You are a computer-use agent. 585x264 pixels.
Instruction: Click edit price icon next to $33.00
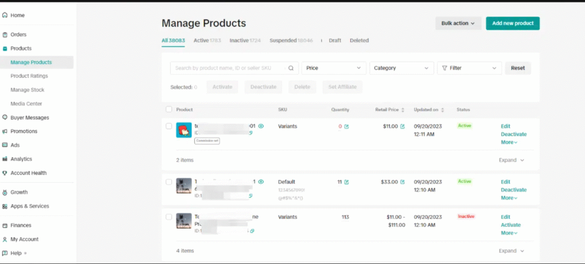point(402,182)
